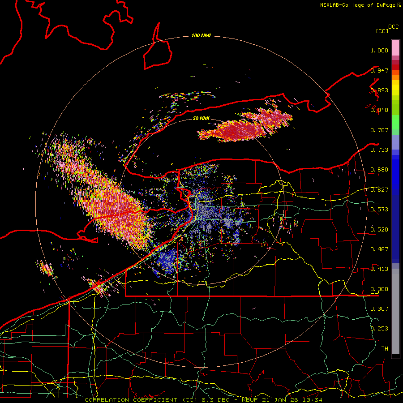The height and width of the screenshot is (403, 403).
Task: Click the TH legend label
Action: [x=385, y=349]
